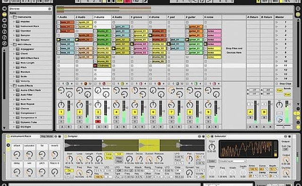
Task: Mute track 7 using its yellow activator
Action: point(171,112)
